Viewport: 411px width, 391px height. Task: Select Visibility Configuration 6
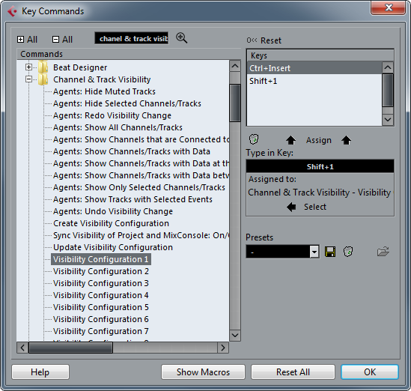(x=101, y=319)
